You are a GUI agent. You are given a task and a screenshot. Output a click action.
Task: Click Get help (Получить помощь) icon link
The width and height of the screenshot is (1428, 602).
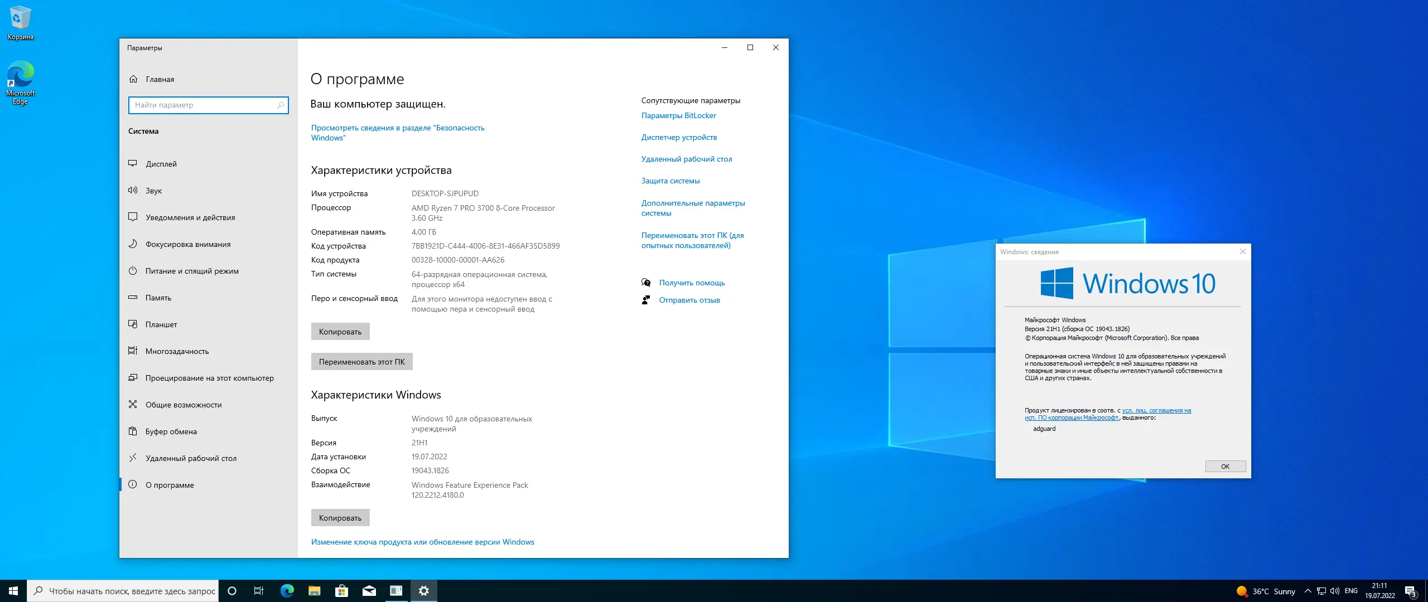[646, 283]
